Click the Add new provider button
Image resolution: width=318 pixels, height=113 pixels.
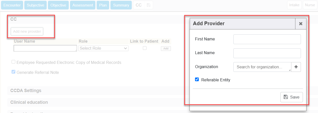27,32
